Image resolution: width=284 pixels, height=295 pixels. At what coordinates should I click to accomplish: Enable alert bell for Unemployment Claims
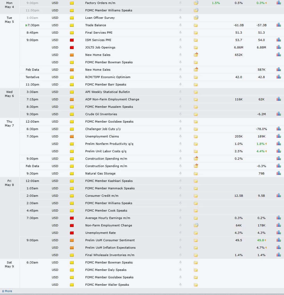coord(180,136)
